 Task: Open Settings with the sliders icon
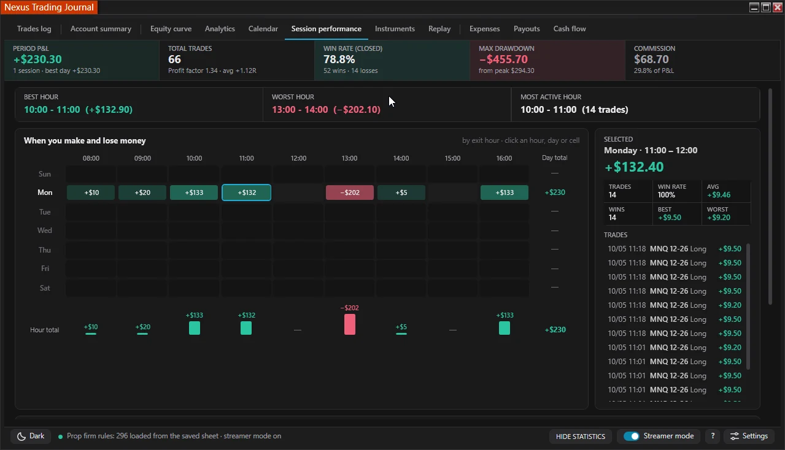click(x=749, y=436)
